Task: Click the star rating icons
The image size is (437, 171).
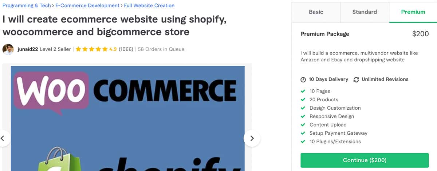Action: 91,49
